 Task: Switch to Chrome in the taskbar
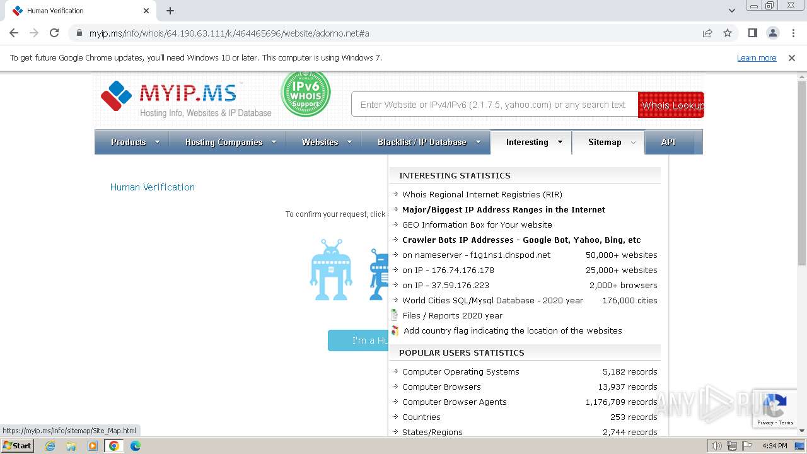click(113, 445)
